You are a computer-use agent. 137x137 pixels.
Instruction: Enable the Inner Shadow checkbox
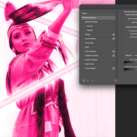(83, 39)
